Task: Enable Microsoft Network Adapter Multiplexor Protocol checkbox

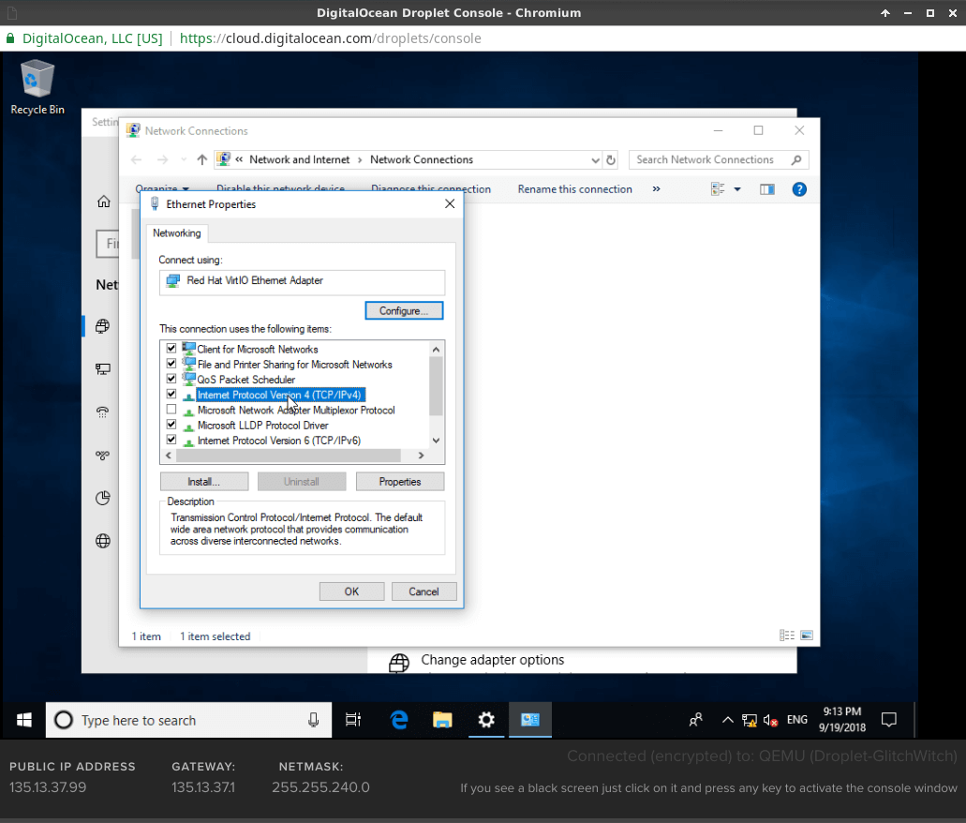Action: [171, 410]
